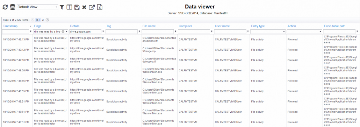Open User name filter condition menu icon
Viewport: 360px width, 127px height.
coord(248,31)
